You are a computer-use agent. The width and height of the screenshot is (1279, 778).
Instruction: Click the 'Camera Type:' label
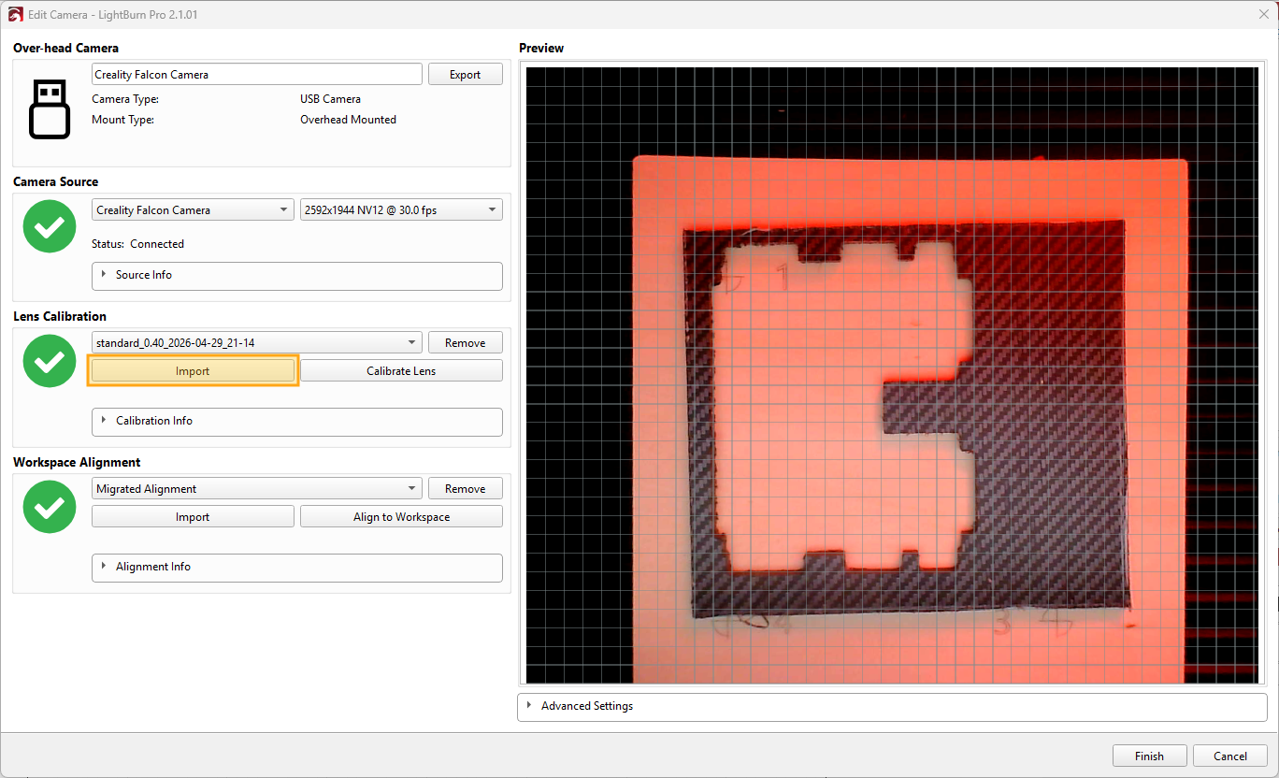pyautogui.click(x=125, y=99)
